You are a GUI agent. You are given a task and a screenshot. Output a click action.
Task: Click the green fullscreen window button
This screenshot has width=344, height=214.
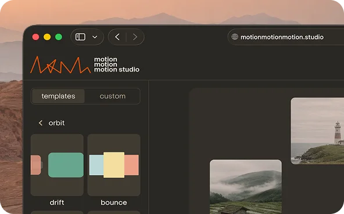59,37
